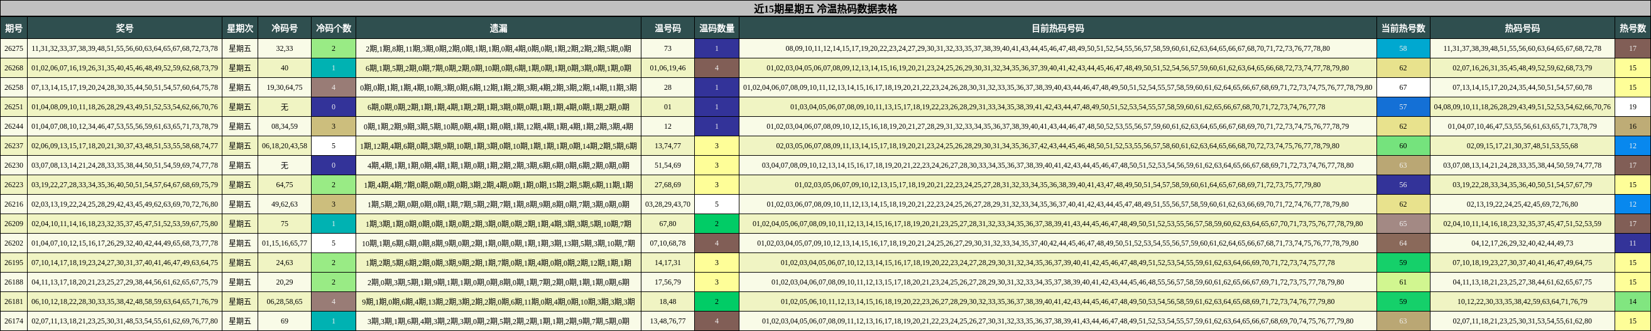Click current hot count 67 in row 26258
1651x331 pixels.
click(1403, 87)
